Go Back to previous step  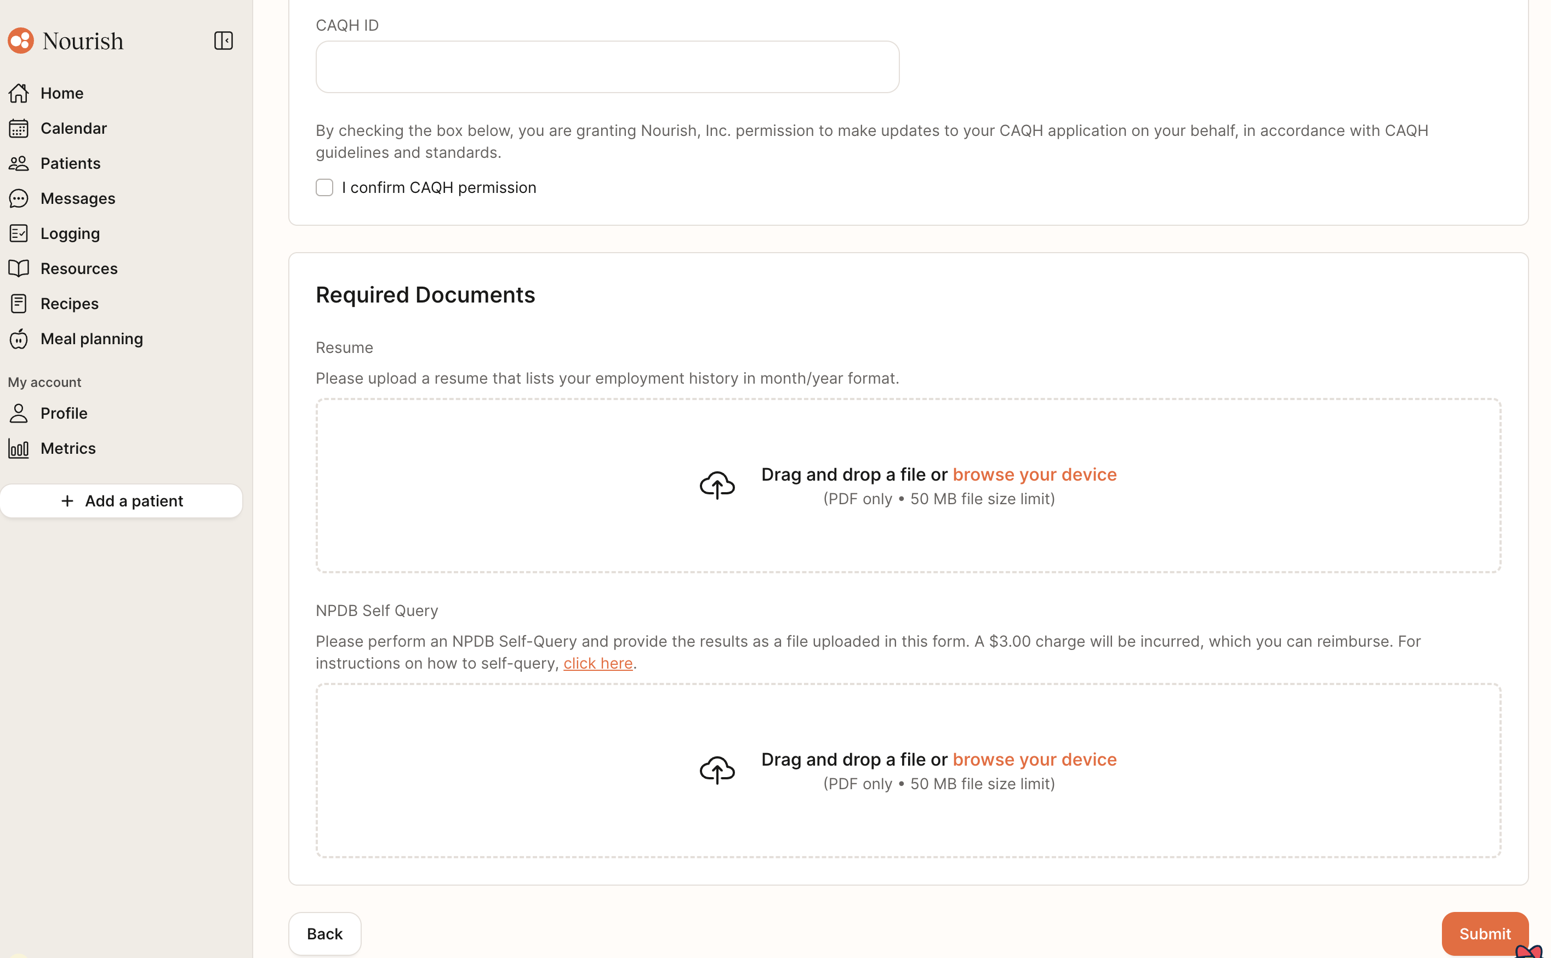point(324,933)
